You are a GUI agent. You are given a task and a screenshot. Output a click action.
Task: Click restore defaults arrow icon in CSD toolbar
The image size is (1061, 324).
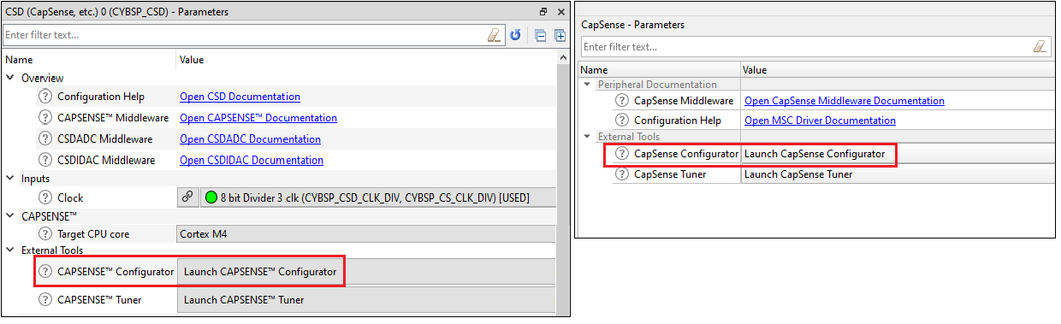pyautogui.click(x=515, y=35)
